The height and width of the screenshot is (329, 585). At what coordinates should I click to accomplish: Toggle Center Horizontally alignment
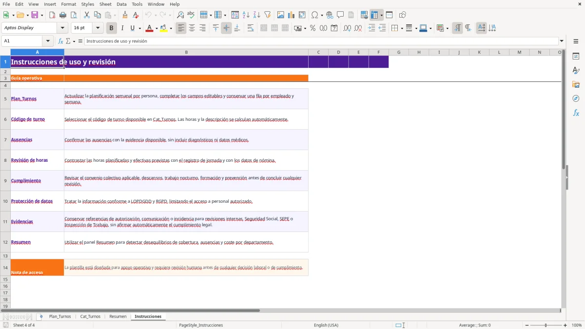pyautogui.click(x=192, y=28)
